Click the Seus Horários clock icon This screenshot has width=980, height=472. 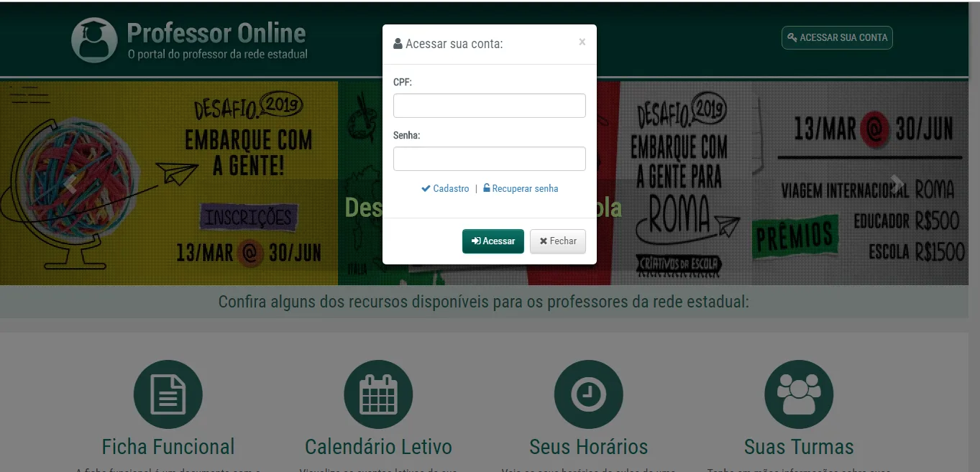point(588,394)
